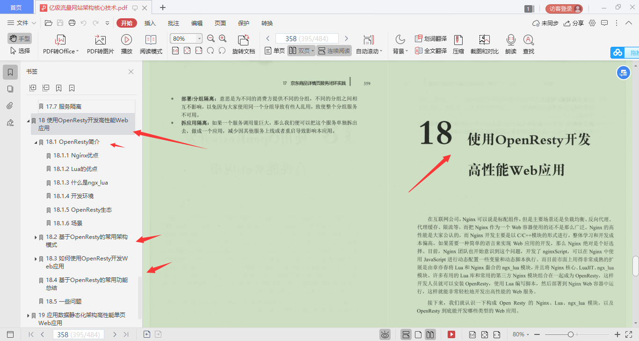Image resolution: width=639 pixels, height=341 pixels.
Task: Open PDF转Office converter
Action: (60, 44)
